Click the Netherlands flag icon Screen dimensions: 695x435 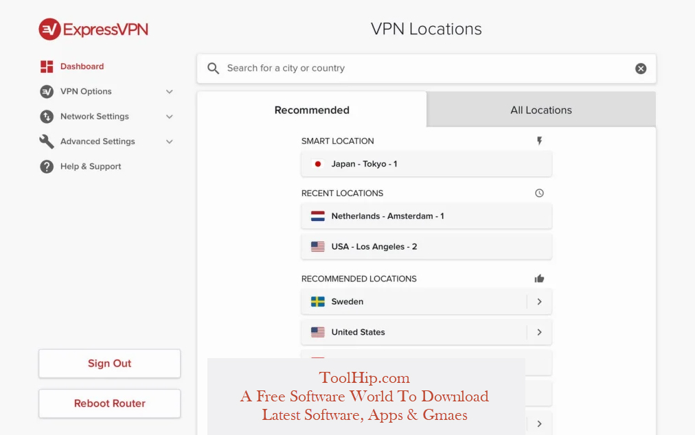[x=318, y=216]
